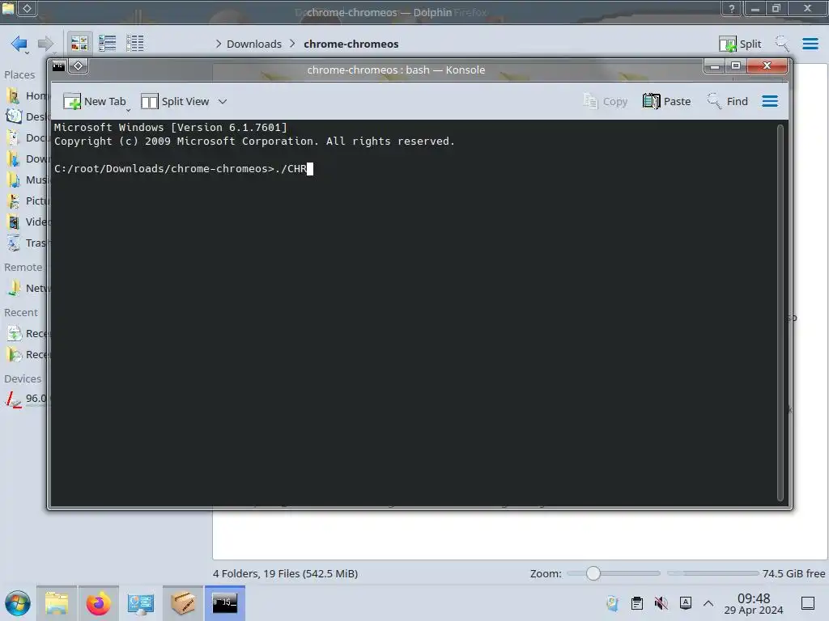This screenshot has height=621, width=829.
Task: Switch Dolphin to Icons view mode
Action: coord(79,44)
